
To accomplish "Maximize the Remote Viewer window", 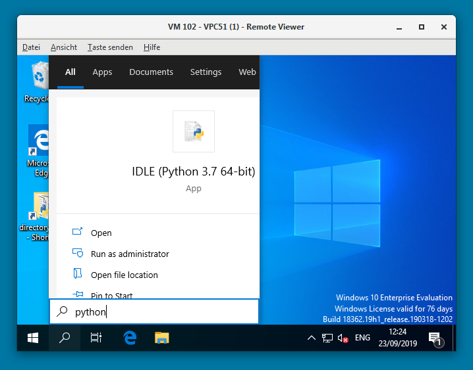I will (x=422, y=27).
